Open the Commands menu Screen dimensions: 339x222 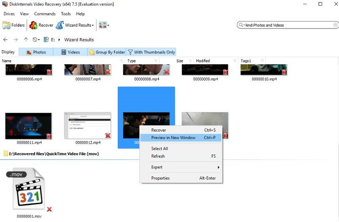pyautogui.click(x=45, y=14)
